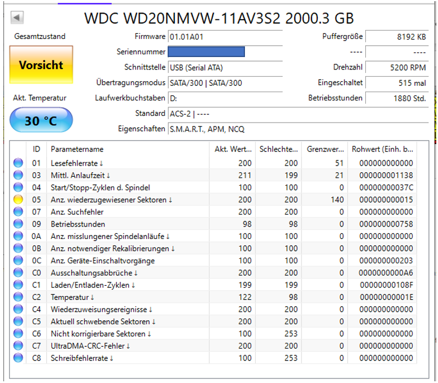Select the Laden/Entladen-Zyklen parameter name
Image resolution: width=438 pixels, height=383 pixels.
point(93,285)
